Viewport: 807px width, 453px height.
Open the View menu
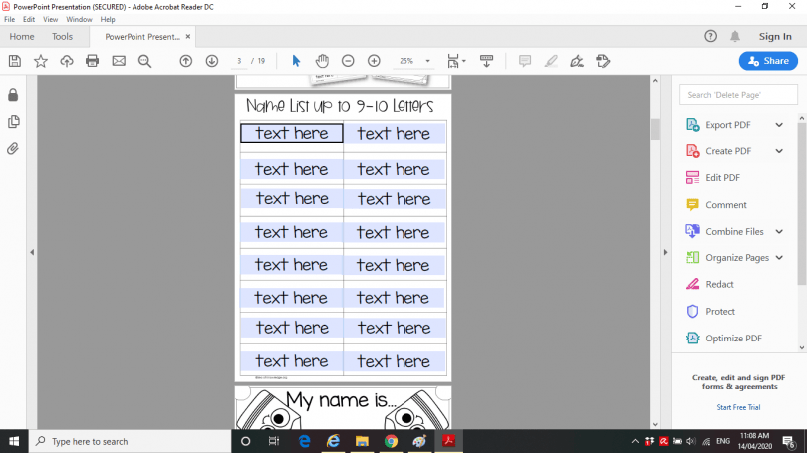50,20
